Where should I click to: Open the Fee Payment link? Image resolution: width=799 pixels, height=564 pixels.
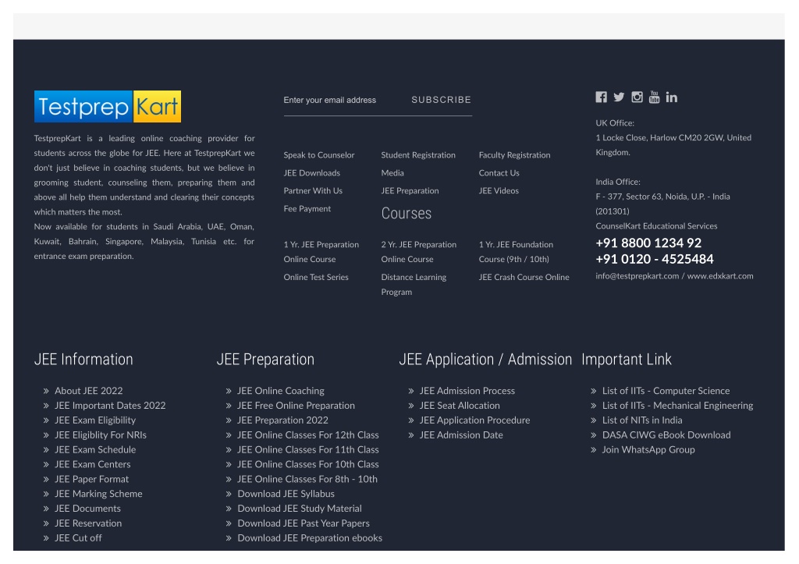click(x=307, y=208)
